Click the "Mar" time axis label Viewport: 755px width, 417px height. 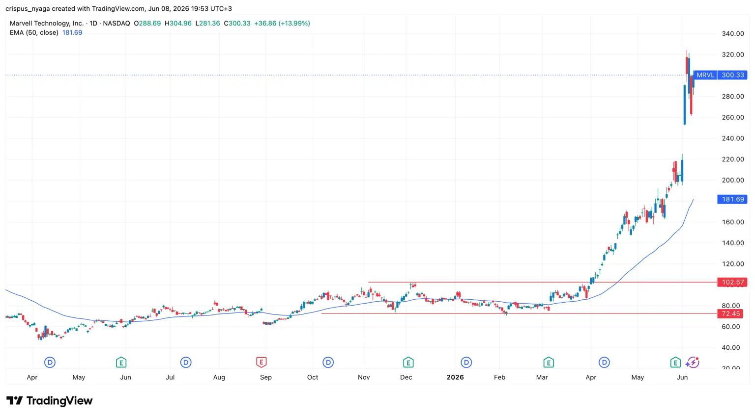tap(542, 377)
